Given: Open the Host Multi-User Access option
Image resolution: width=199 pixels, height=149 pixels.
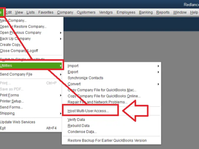Looking at the screenshot, I should (88, 111).
